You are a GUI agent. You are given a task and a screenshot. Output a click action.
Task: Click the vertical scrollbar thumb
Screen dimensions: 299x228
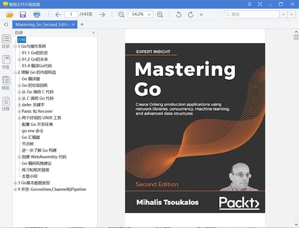click(296, 37)
